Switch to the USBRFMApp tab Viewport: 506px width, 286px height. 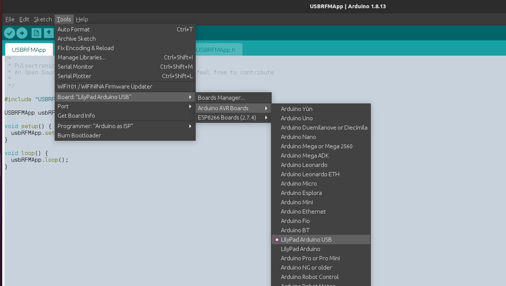point(29,50)
